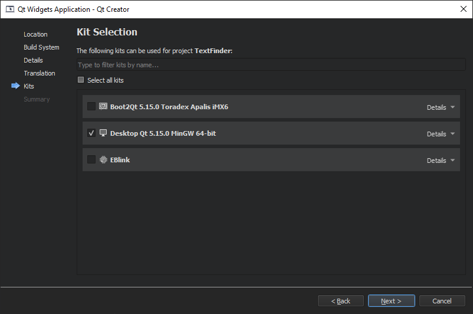Focus the filter kits by name field
The image size is (473, 314).
271,64
